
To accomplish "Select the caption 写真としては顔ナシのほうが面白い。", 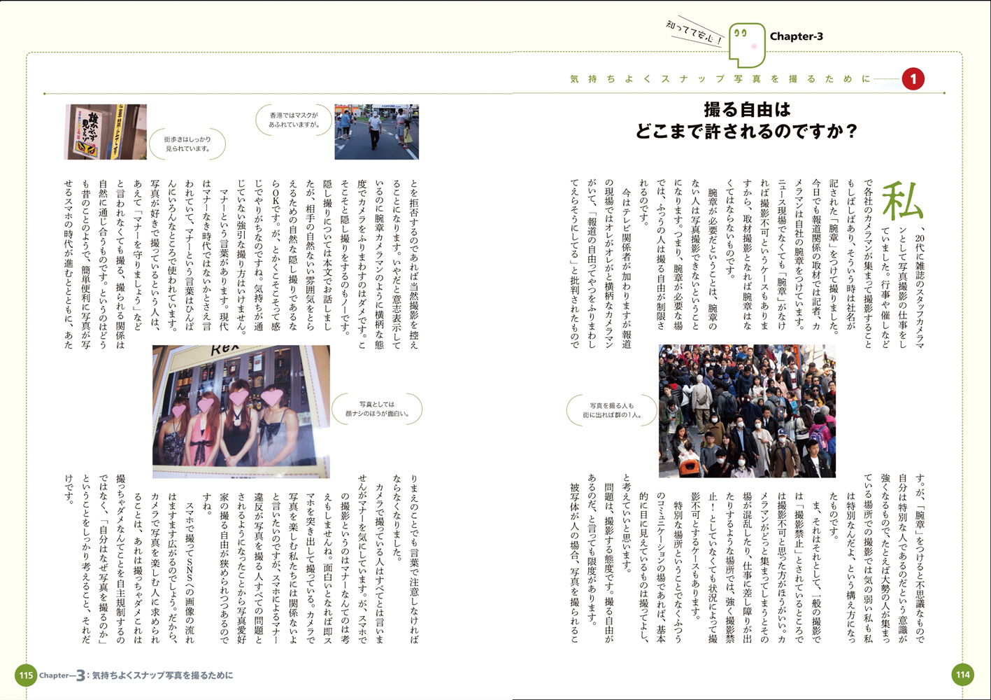I will point(377,409).
